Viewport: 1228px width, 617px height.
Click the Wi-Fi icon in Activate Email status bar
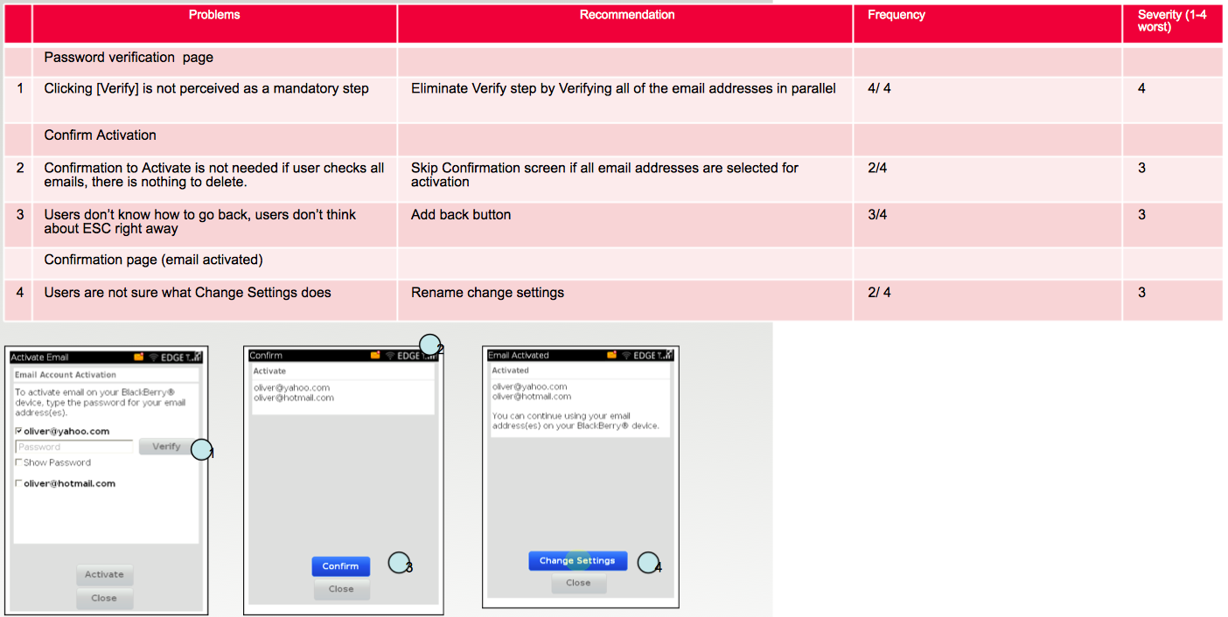point(153,357)
